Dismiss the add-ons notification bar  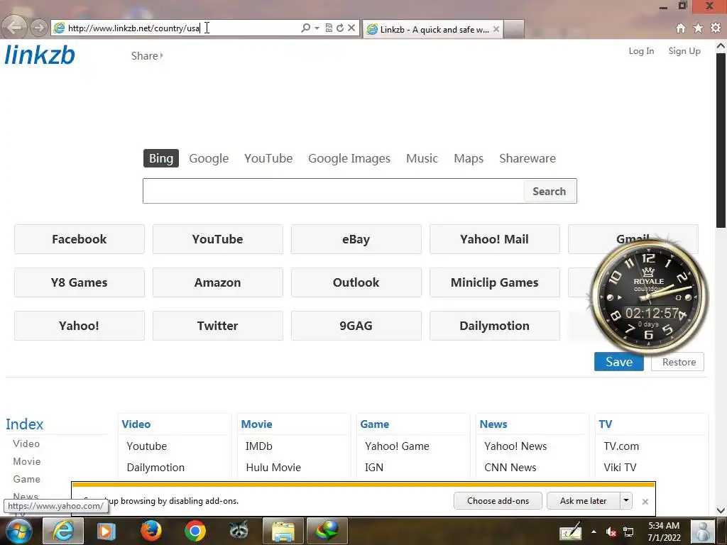coord(645,502)
